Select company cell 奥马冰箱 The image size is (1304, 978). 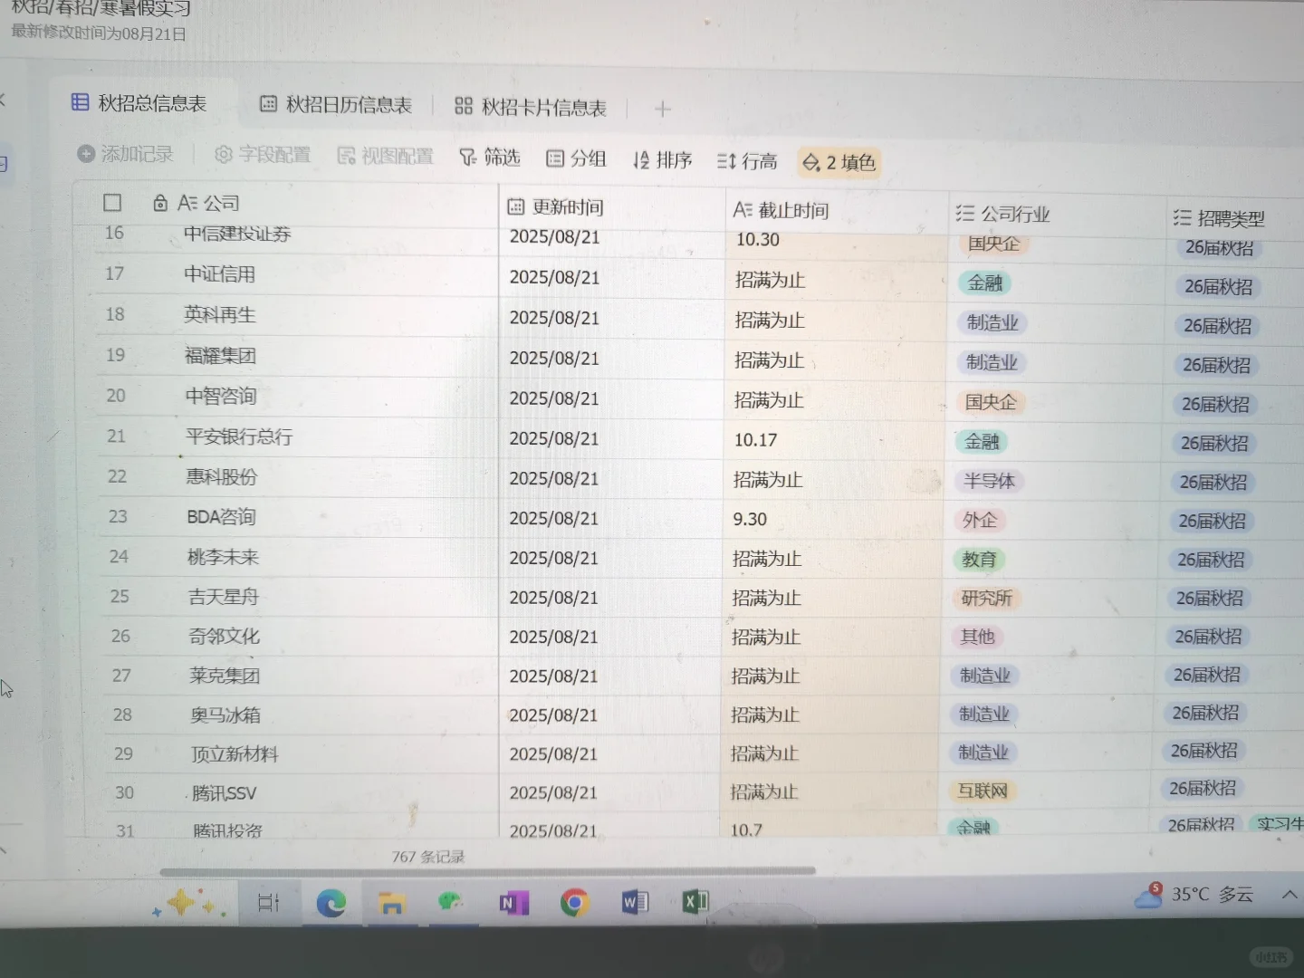225,715
